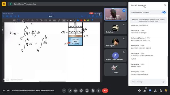Open the 4 others participants tile

[115, 69]
